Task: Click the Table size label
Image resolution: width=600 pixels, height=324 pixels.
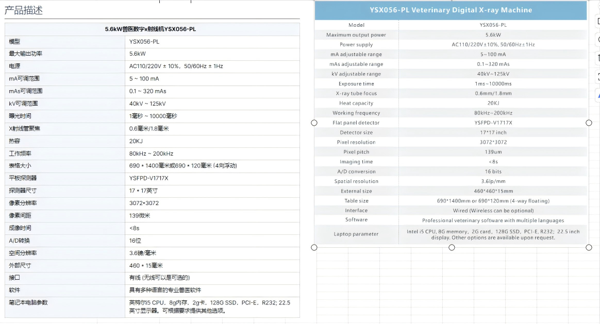Action: tap(356, 200)
